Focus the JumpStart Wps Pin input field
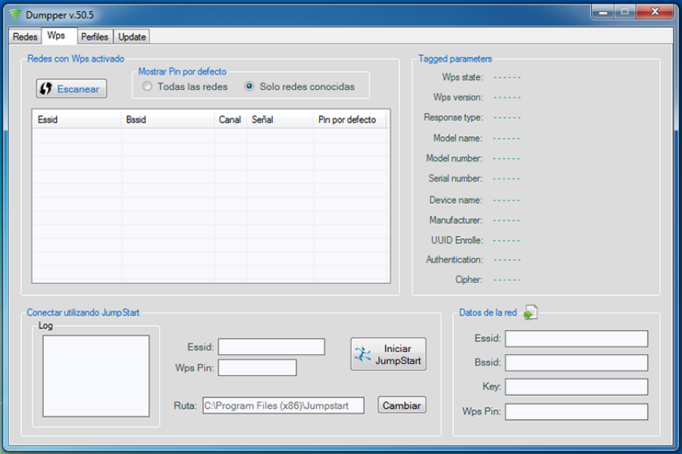This screenshot has height=454, width=682. click(257, 368)
